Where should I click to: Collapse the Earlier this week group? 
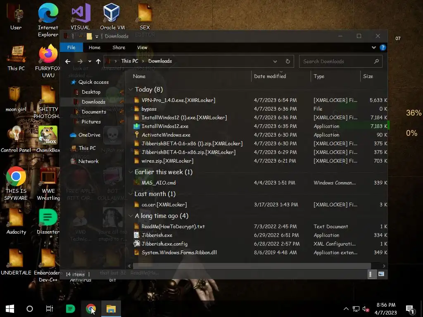(131, 172)
